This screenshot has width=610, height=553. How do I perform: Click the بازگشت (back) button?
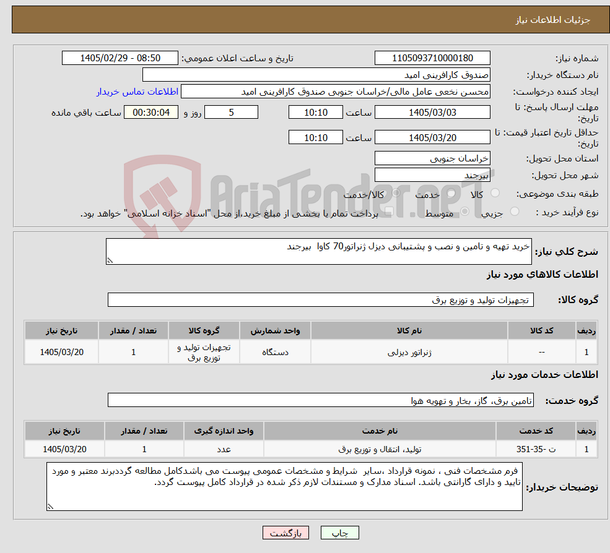(x=285, y=533)
